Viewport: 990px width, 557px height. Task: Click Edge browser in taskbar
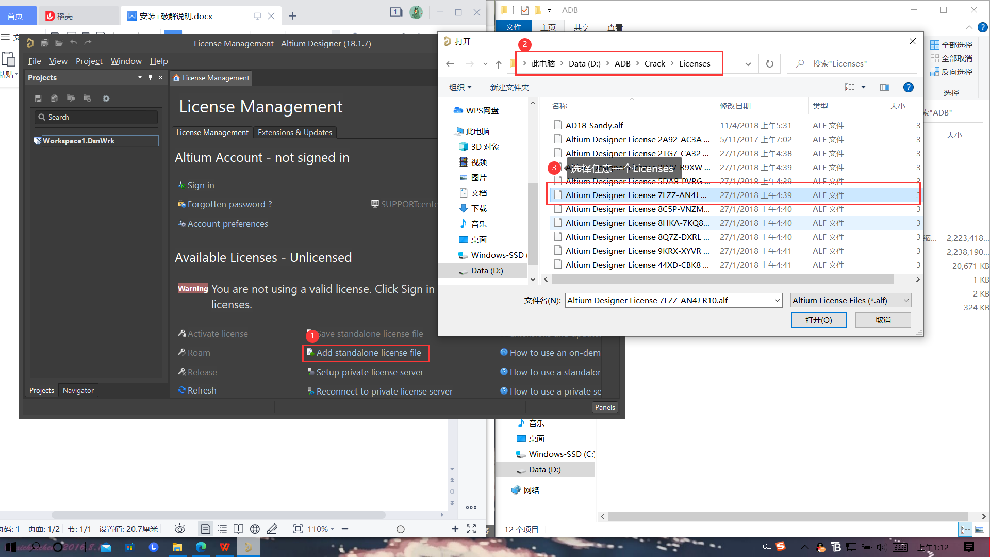click(x=201, y=547)
